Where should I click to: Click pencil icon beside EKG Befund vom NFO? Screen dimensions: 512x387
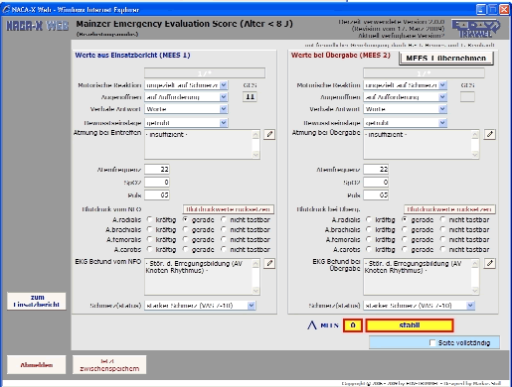(x=269, y=264)
